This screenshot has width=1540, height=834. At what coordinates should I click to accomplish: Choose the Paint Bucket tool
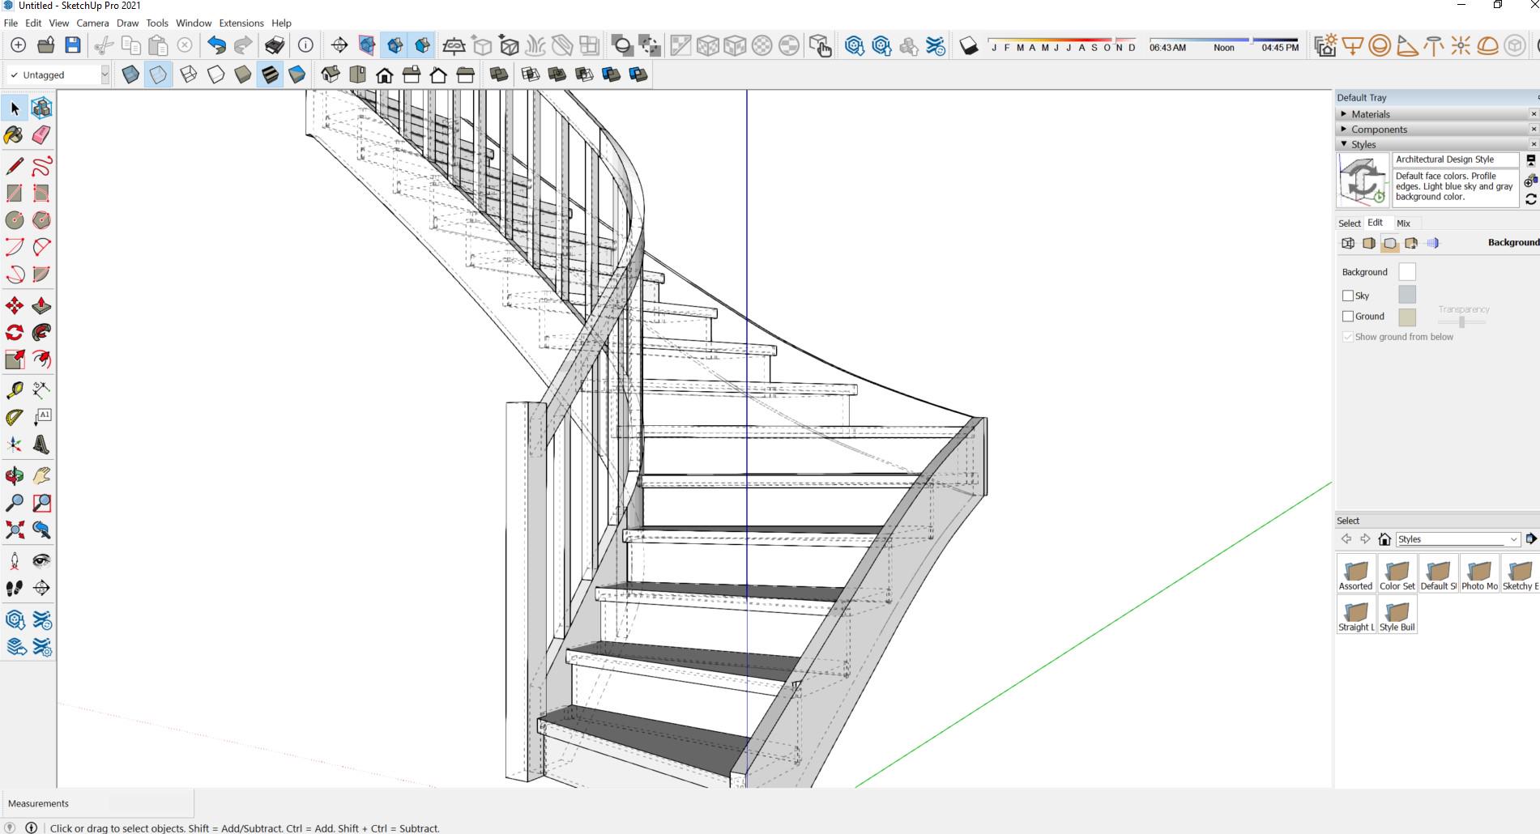click(x=15, y=134)
